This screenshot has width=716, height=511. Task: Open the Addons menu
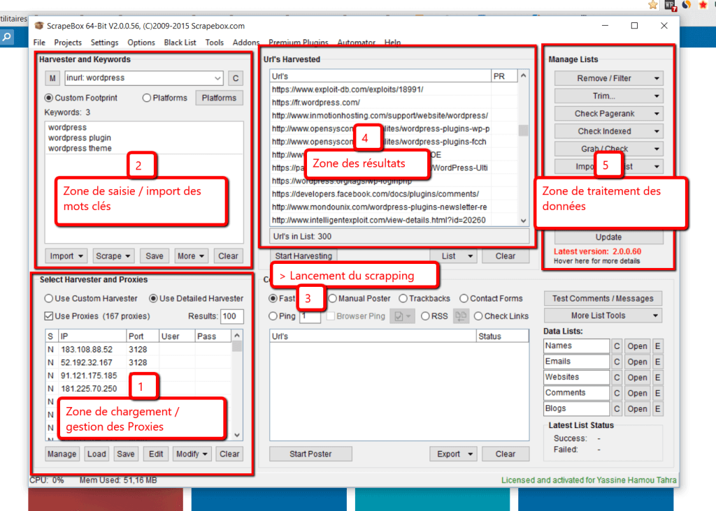click(245, 43)
